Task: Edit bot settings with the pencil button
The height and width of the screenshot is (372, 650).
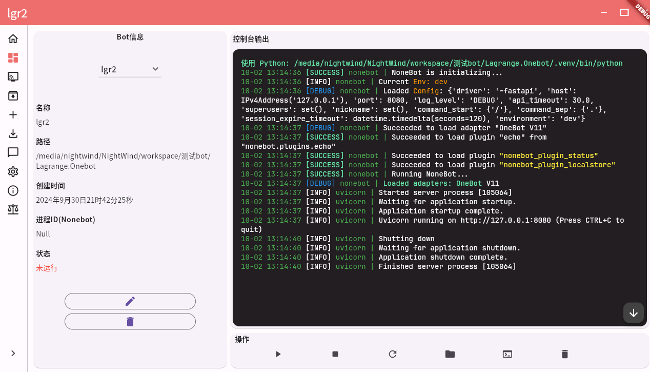Action: pyautogui.click(x=130, y=301)
